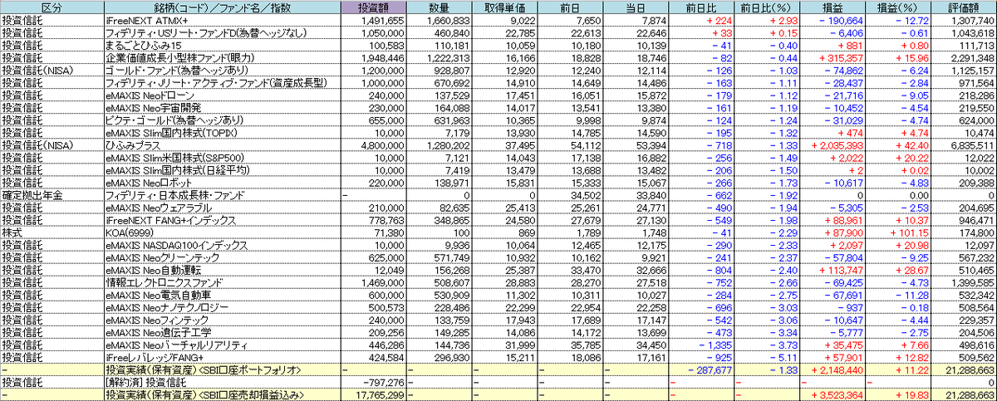This screenshot has height=401, width=997.
Task: Click the ひふみプラス fund cell
Action: point(221,146)
